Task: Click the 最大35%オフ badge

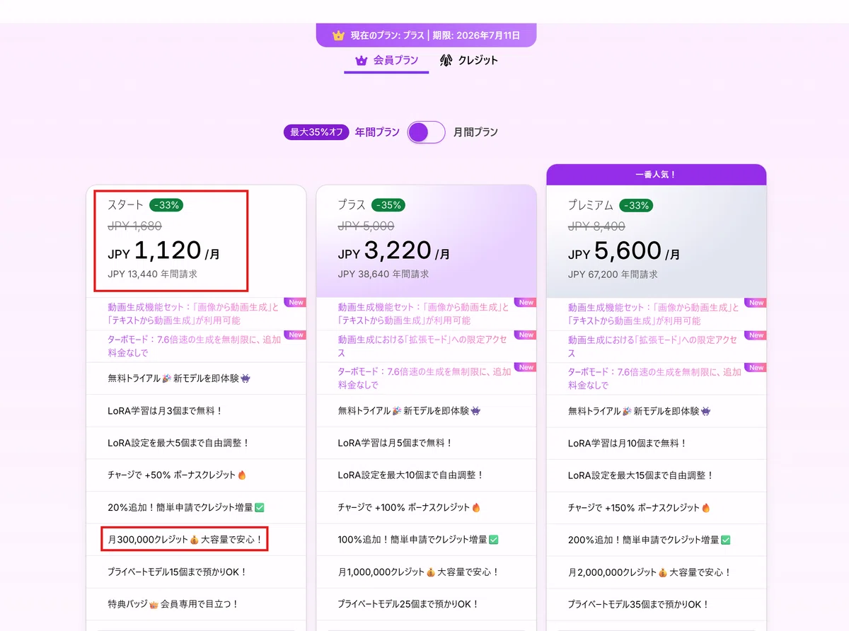Action: tap(316, 132)
